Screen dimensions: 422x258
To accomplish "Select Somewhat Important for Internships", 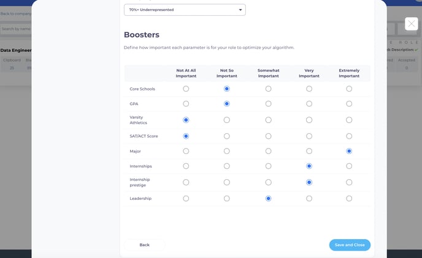I will [268, 166].
